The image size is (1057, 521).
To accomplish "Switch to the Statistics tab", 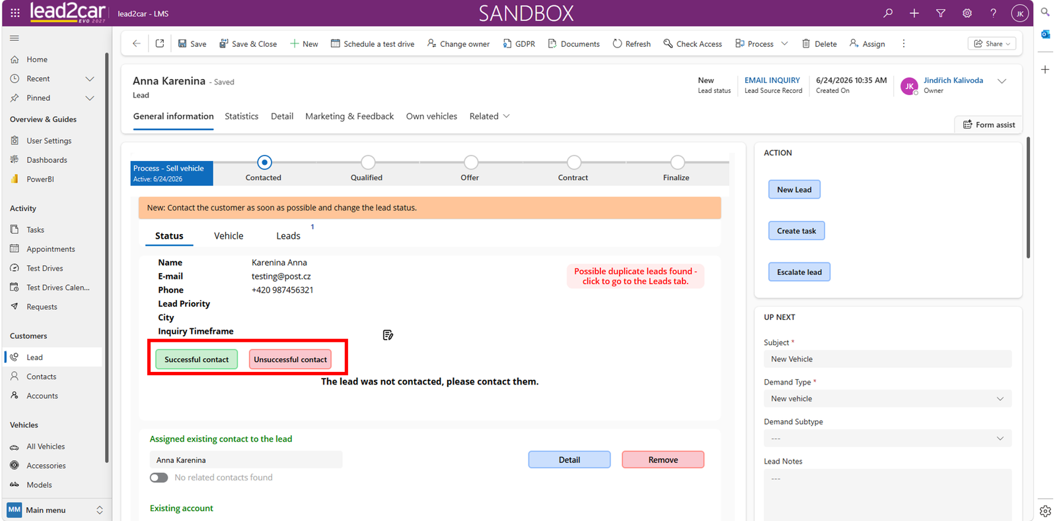I will [242, 116].
